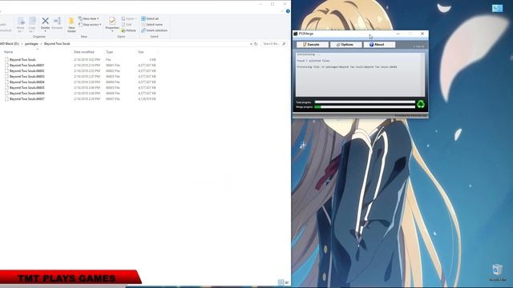This screenshot has width=513, height=288.
Task: Click the date modified cell of the Beyond Two Souls.66601 row
Action: (x=87, y=66)
